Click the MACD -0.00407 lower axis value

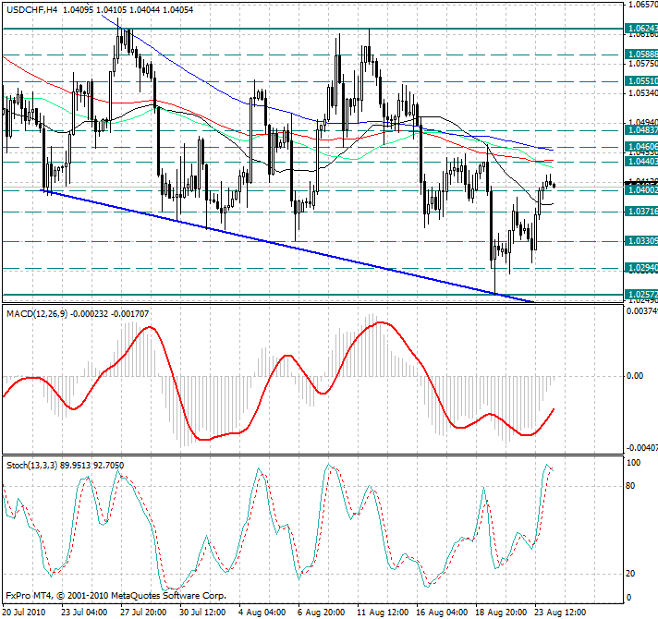click(641, 448)
